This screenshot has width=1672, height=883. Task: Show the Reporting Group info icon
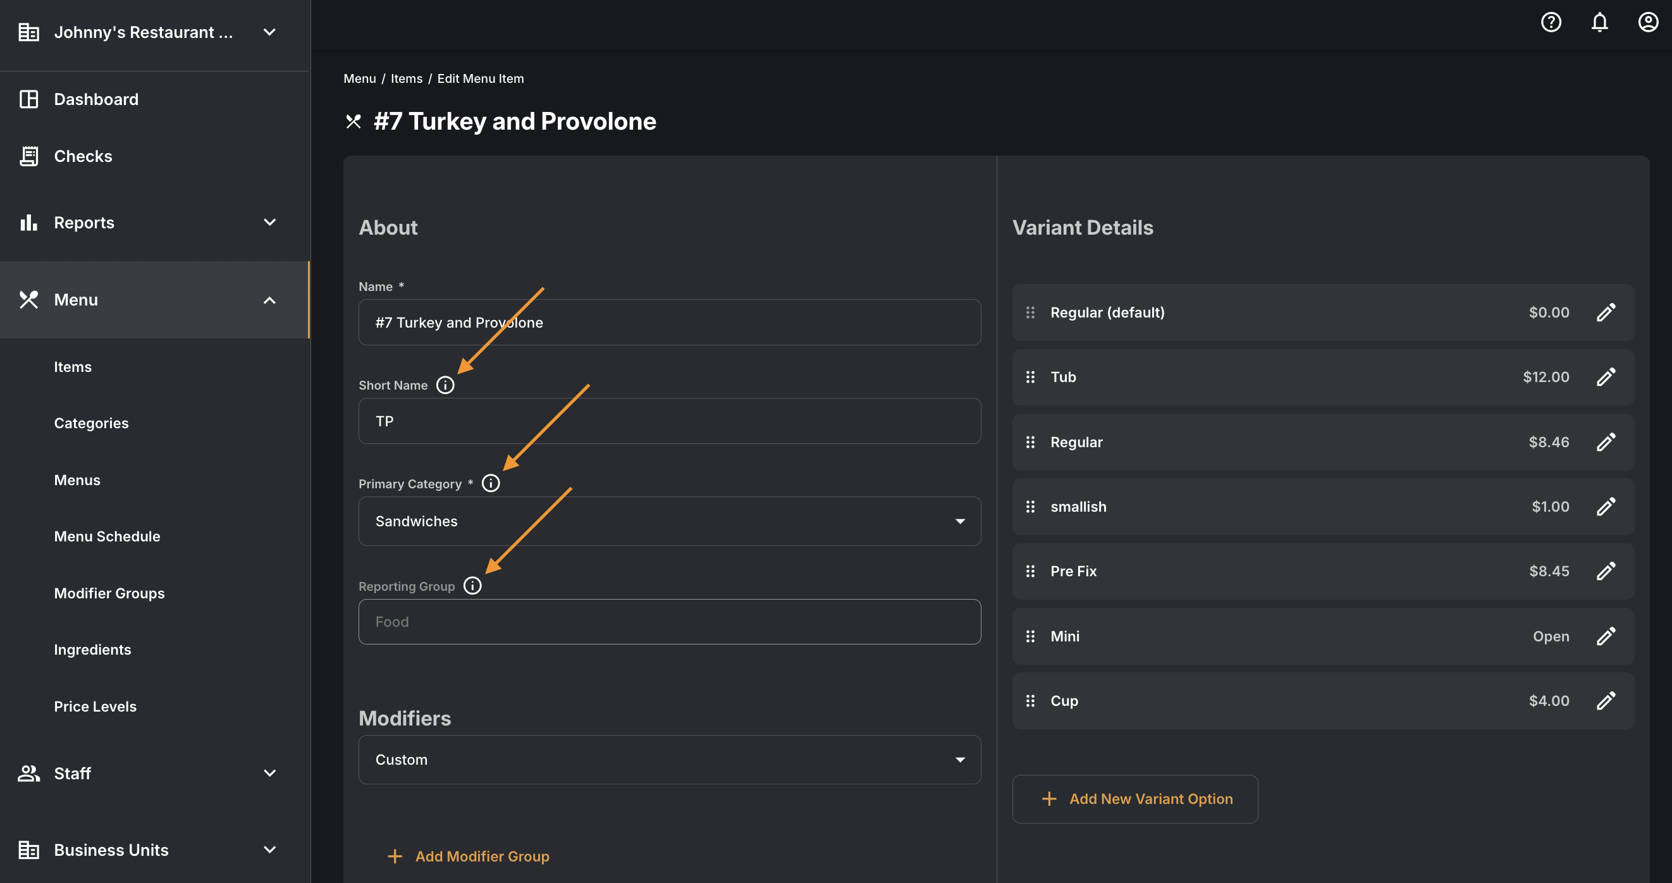click(x=472, y=586)
